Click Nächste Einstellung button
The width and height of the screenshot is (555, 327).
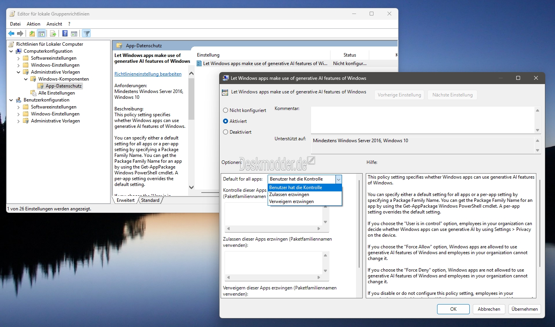(x=453, y=95)
